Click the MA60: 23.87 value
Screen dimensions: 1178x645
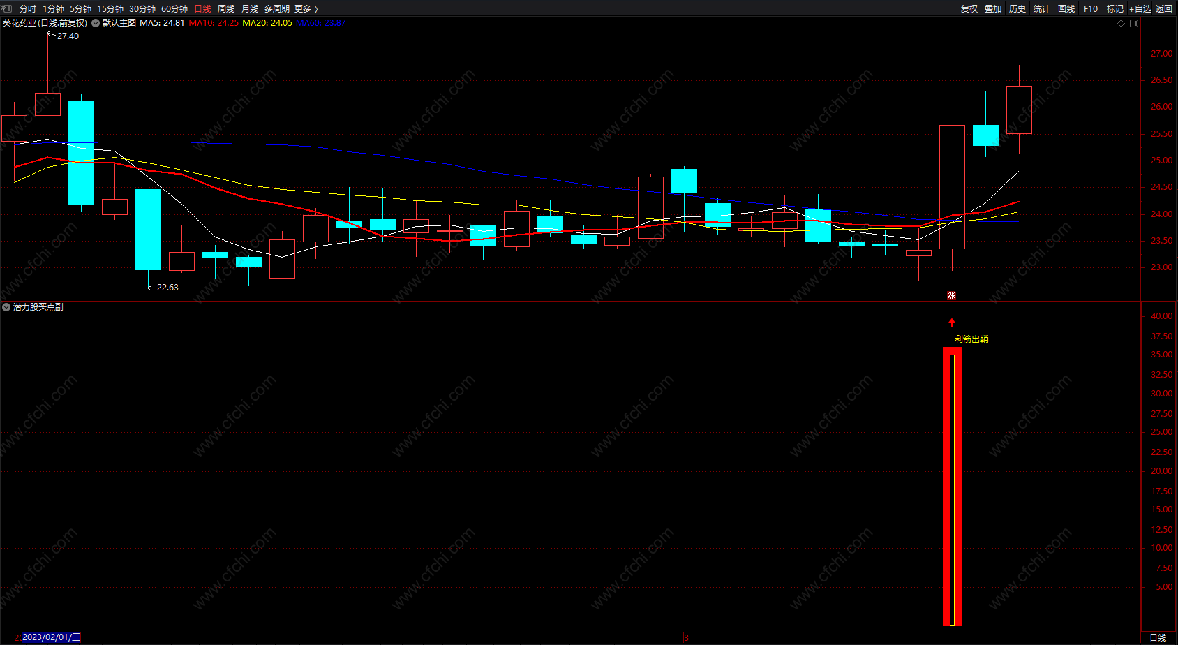(x=321, y=23)
